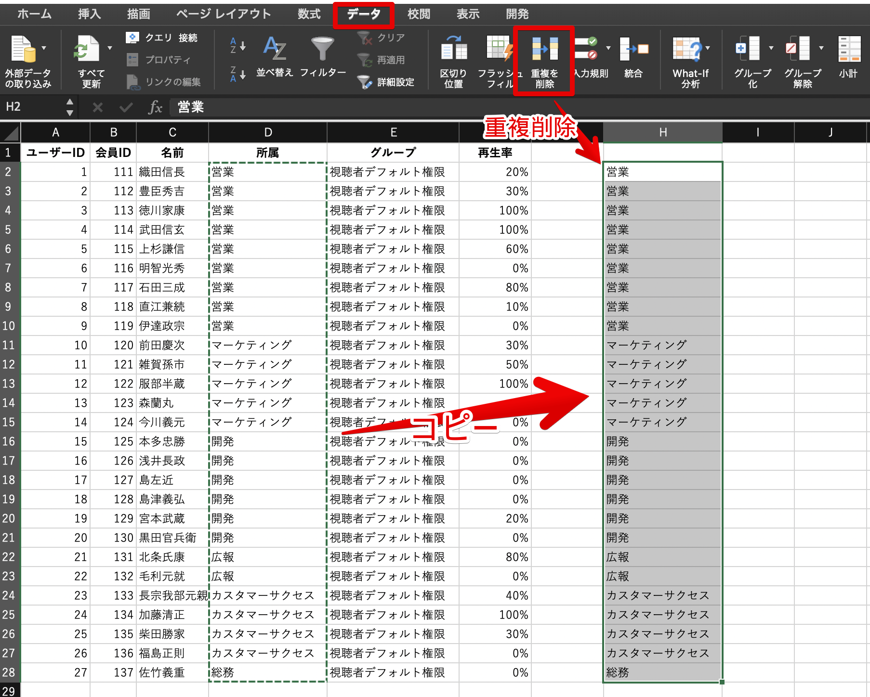The height and width of the screenshot is (697, 870).
Task: Click the sort ascending A-Z icon
Action: tap(238, 46)
